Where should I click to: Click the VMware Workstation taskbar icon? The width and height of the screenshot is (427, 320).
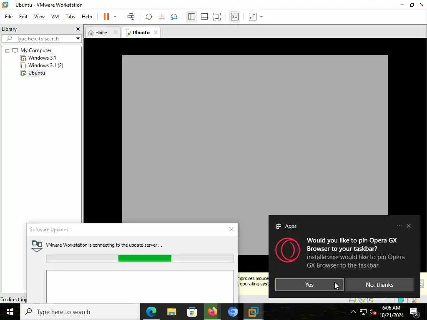(x=253, y=312)
